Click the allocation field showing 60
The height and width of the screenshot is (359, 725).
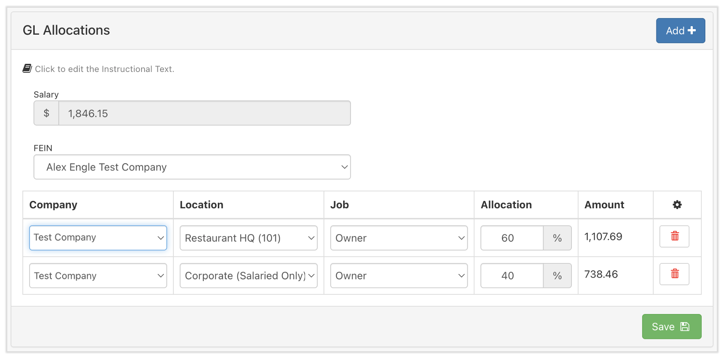[512, 238]
